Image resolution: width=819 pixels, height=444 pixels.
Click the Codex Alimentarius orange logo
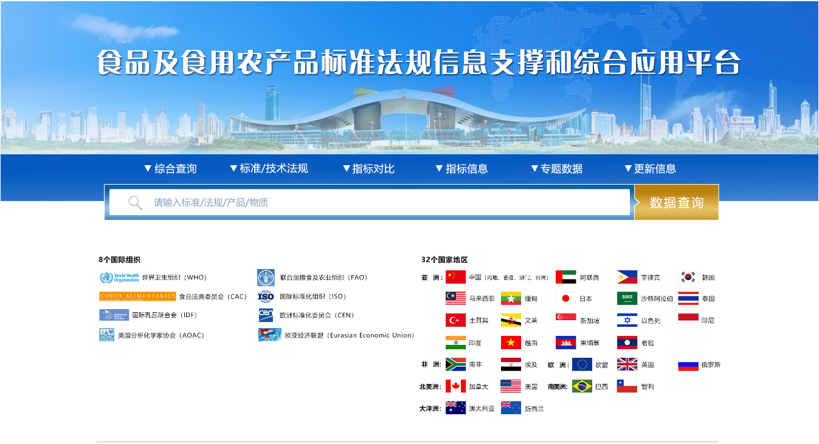coord(137,296)
